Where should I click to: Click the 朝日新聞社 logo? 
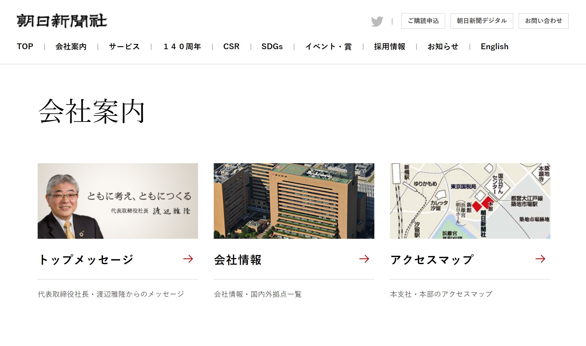[x=62, y=21]
